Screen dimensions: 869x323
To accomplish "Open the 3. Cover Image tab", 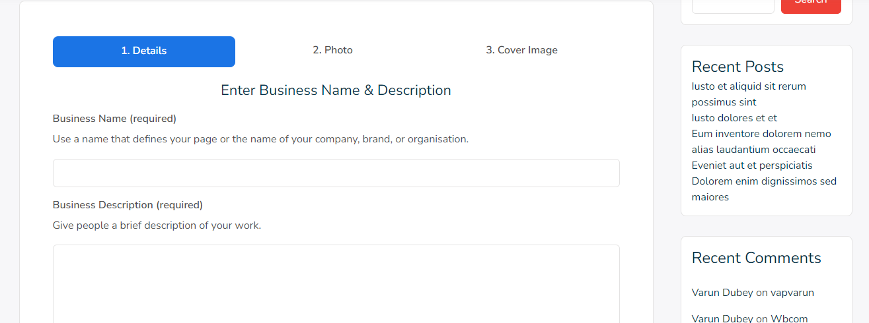I will (521, 50).
